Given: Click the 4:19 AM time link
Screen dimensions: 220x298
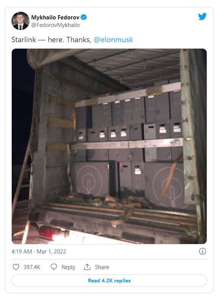Looking at the screenshot, I should coord(21,252).
